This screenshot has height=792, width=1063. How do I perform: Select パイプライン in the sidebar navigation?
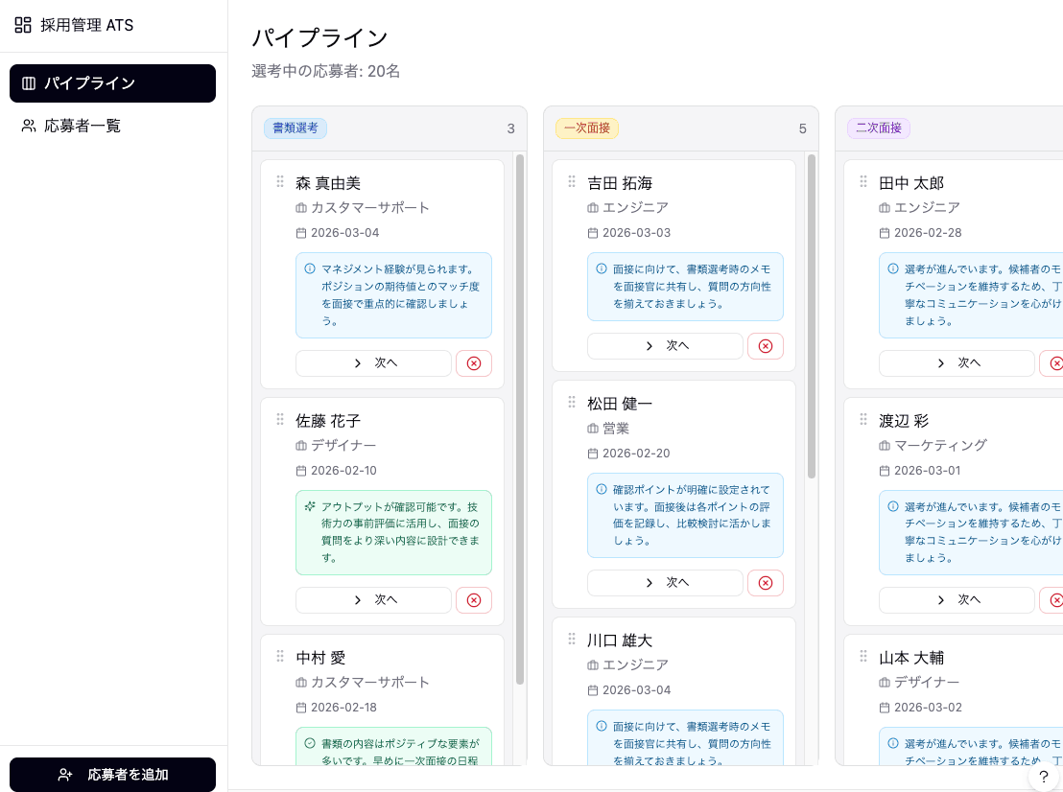click(112, 83)
